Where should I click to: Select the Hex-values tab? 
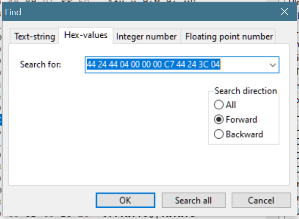86,36
